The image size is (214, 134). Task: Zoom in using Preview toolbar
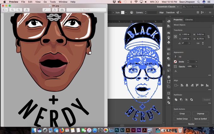[x=19, y=10]
